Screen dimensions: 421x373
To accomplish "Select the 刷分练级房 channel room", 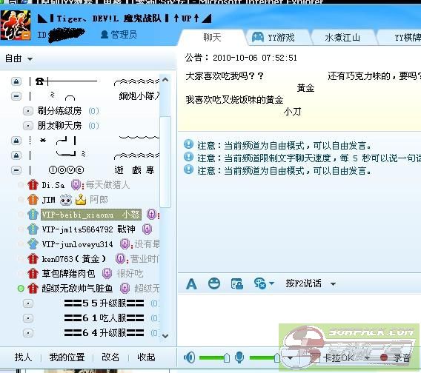I will 59,110.
